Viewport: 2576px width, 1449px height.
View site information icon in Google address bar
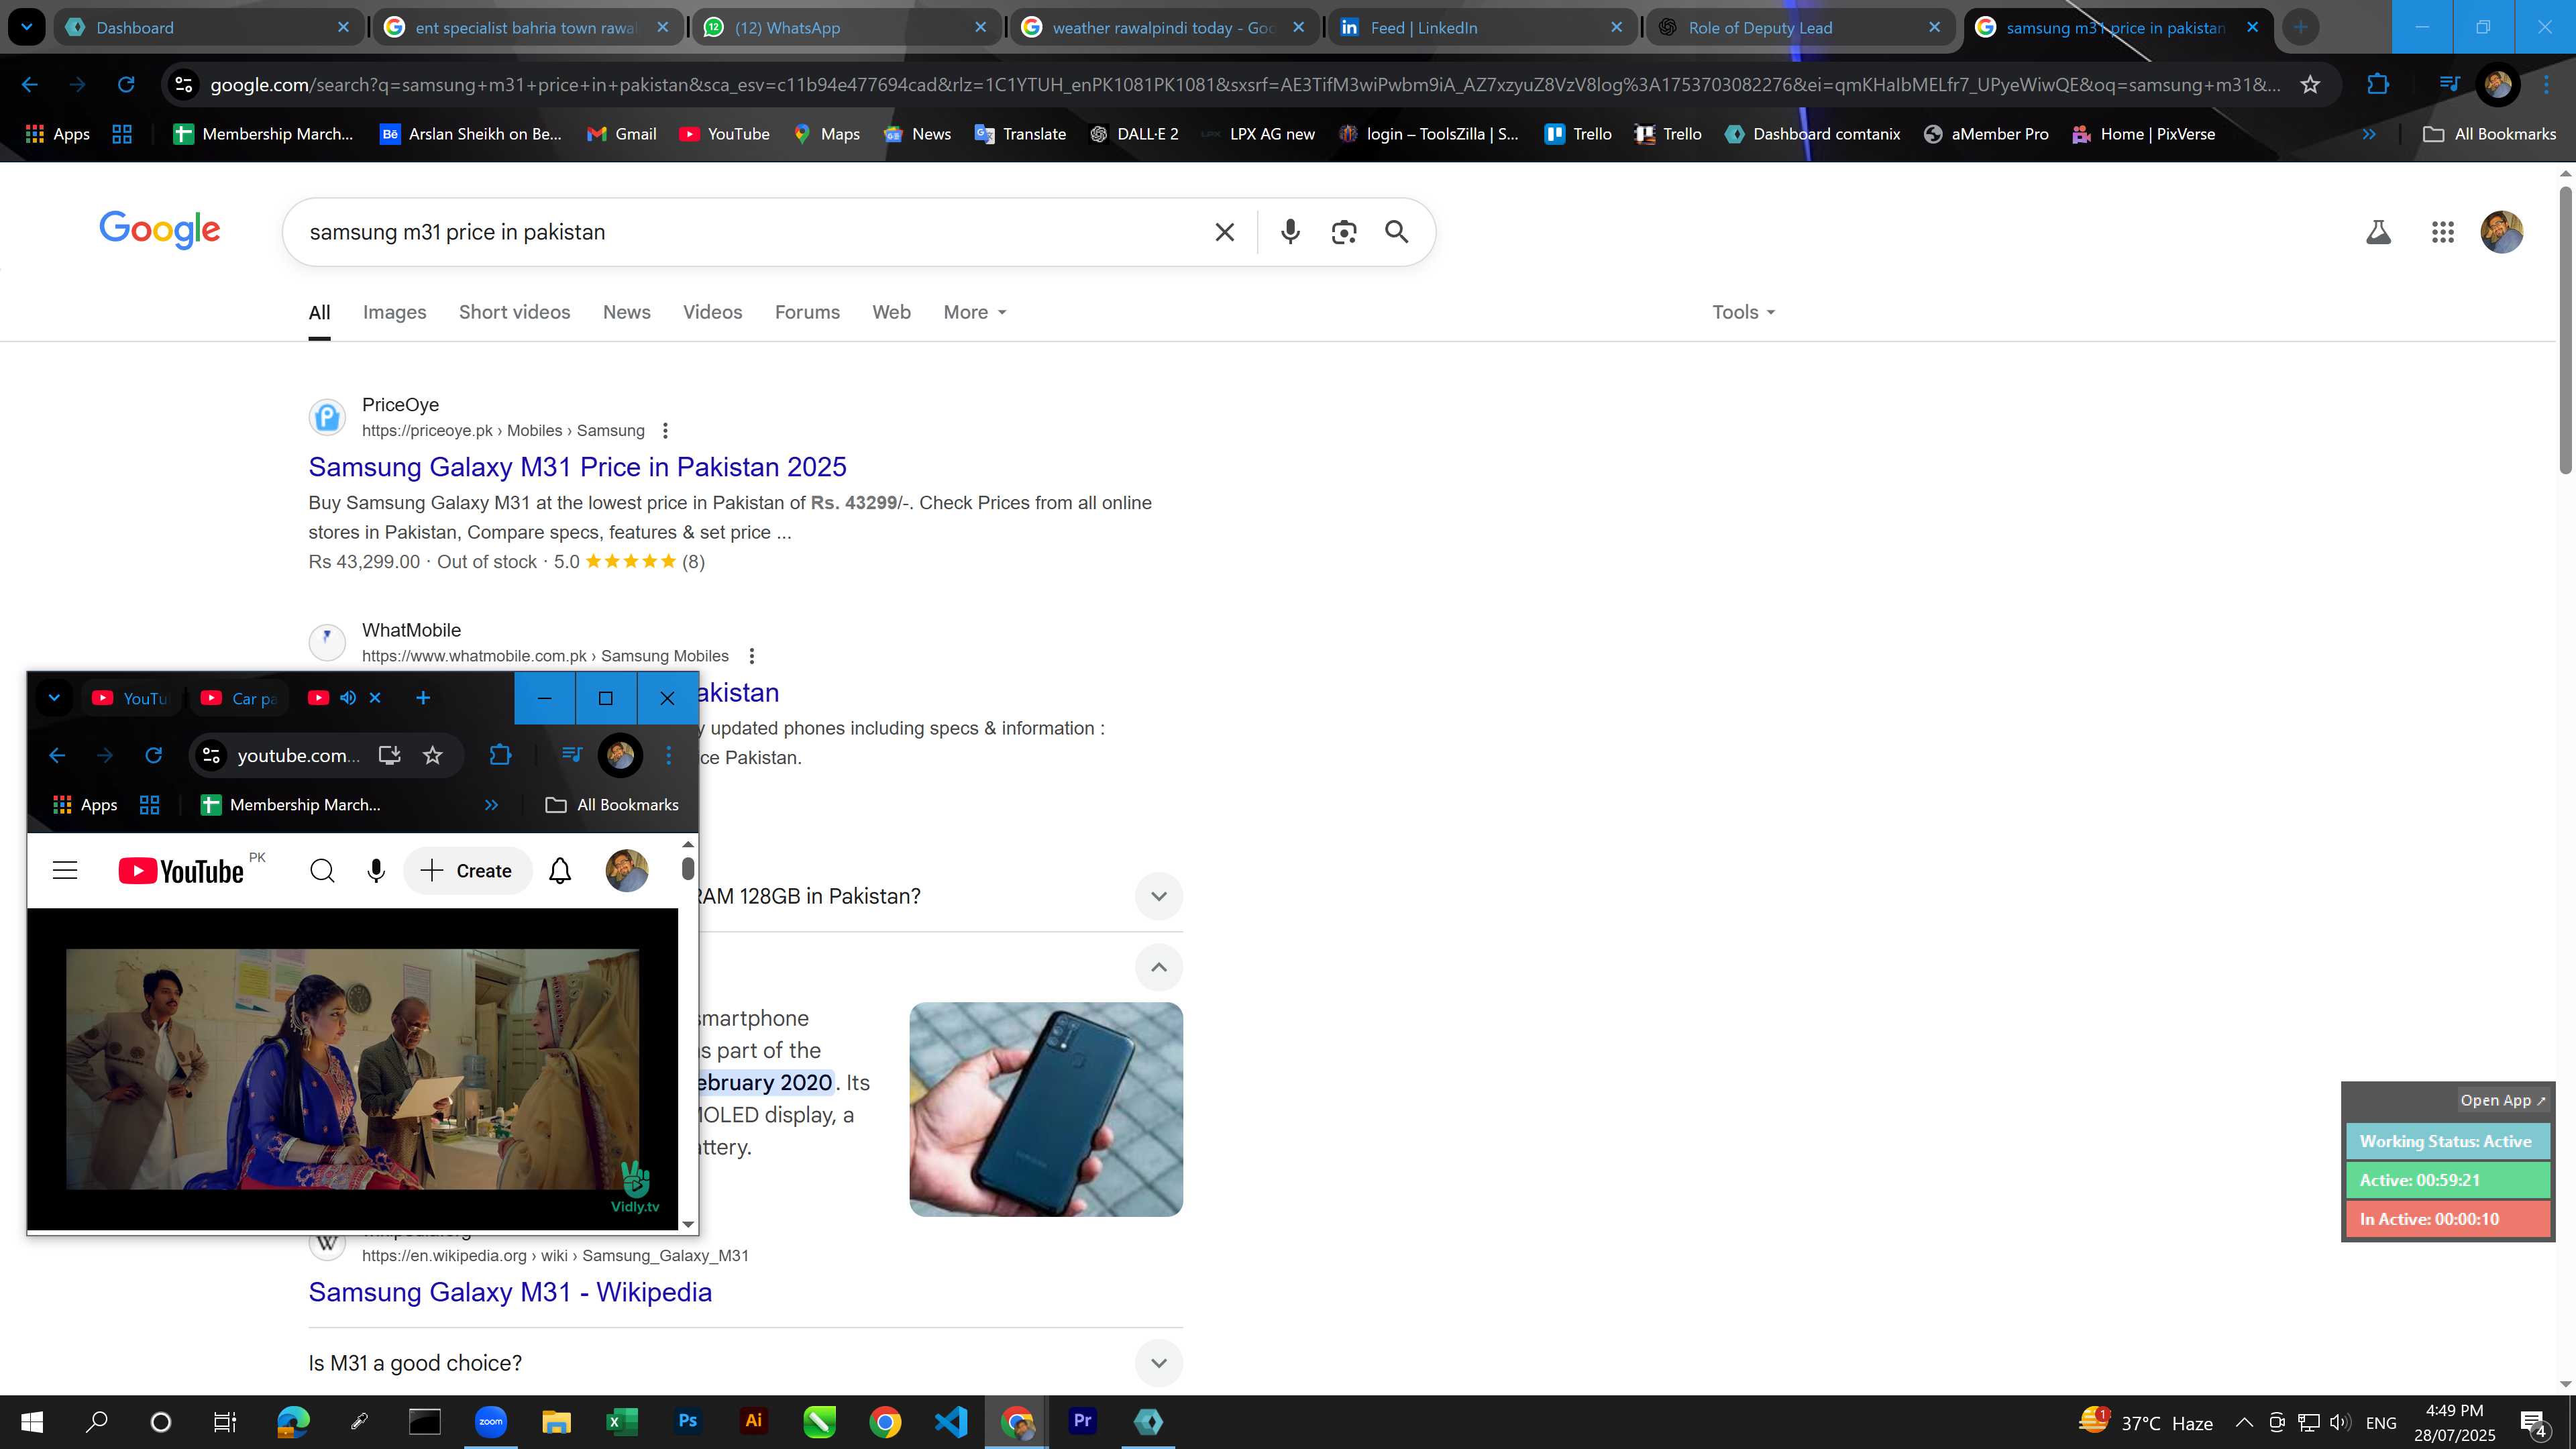tap(184, 85)
